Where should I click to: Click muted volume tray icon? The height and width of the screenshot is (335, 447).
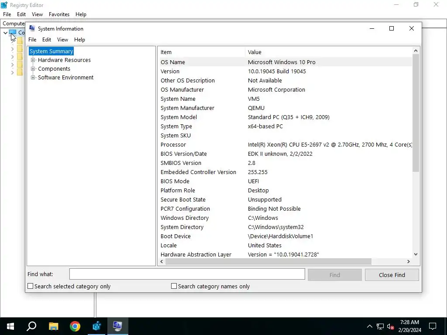click(391, 326)
